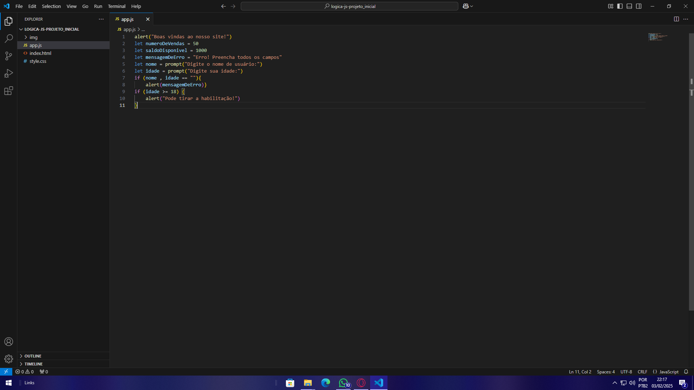Show errors and warnings in status bar
This screenshot has width=694, height=390.
coord(25,372)
